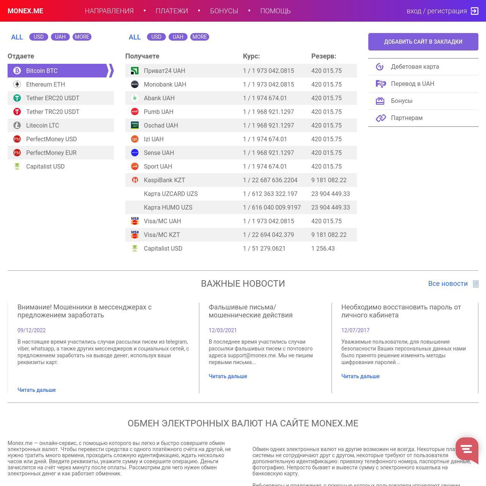Click the Litecoin LTC icon
The height and width of the screenshot is (486, 486).
click(17, 125)
